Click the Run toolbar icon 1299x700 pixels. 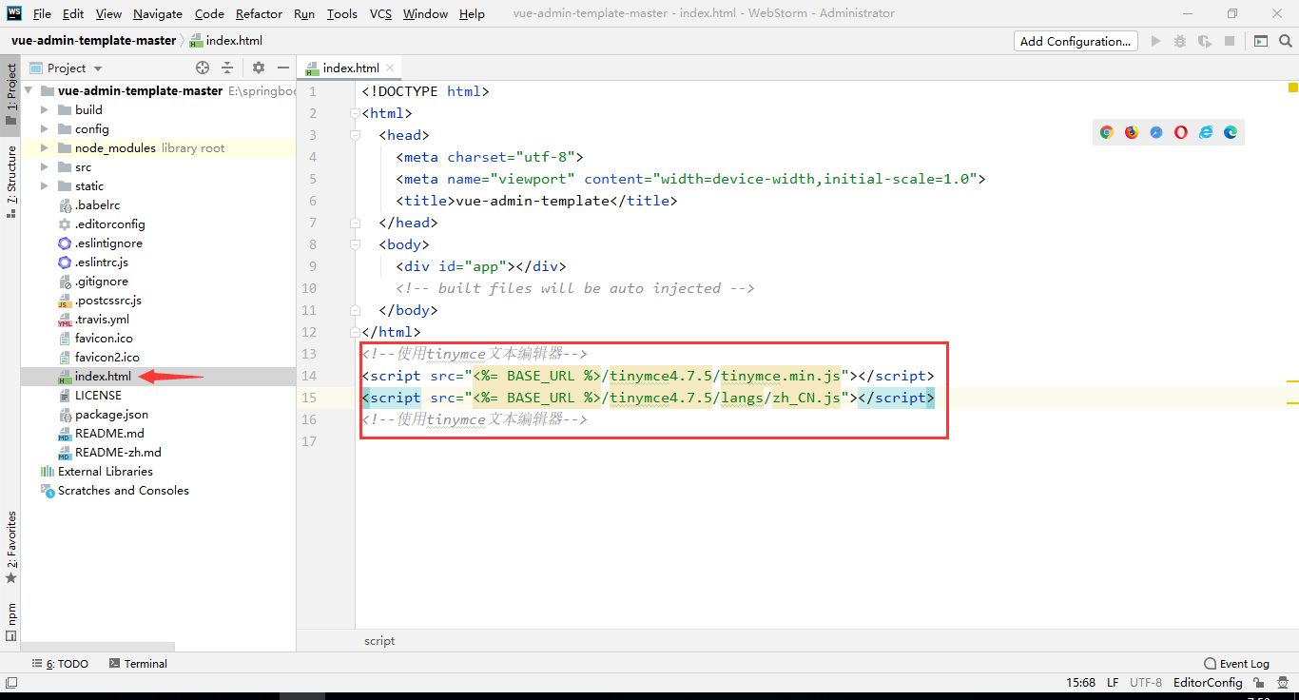click(x=1156, y=41)
